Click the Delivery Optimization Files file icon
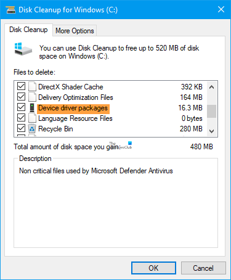Screen dimensions: 231x280 click(32, 97)
